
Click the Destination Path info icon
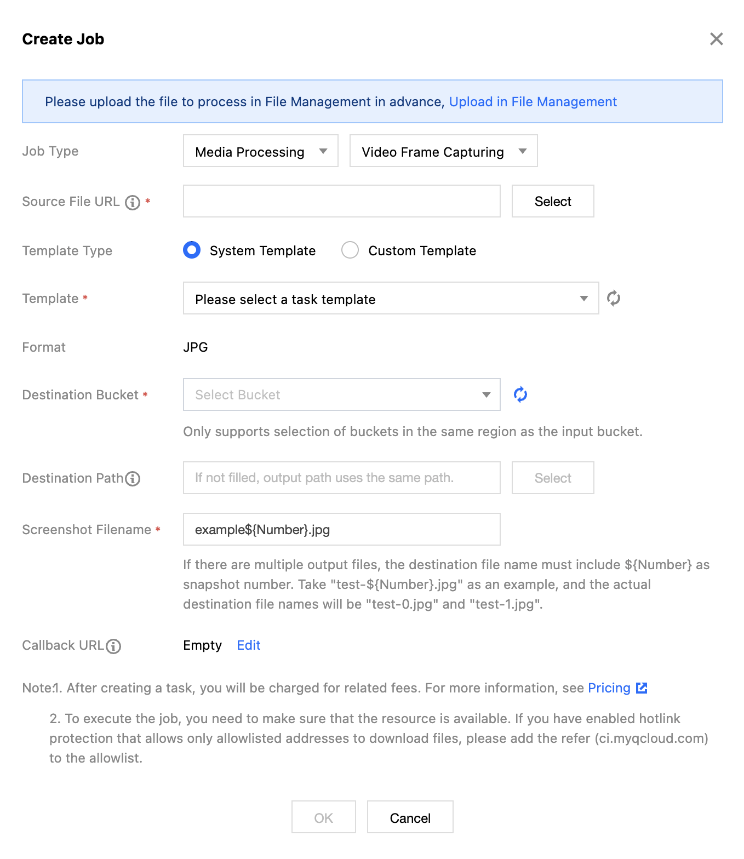coord(133,479)
